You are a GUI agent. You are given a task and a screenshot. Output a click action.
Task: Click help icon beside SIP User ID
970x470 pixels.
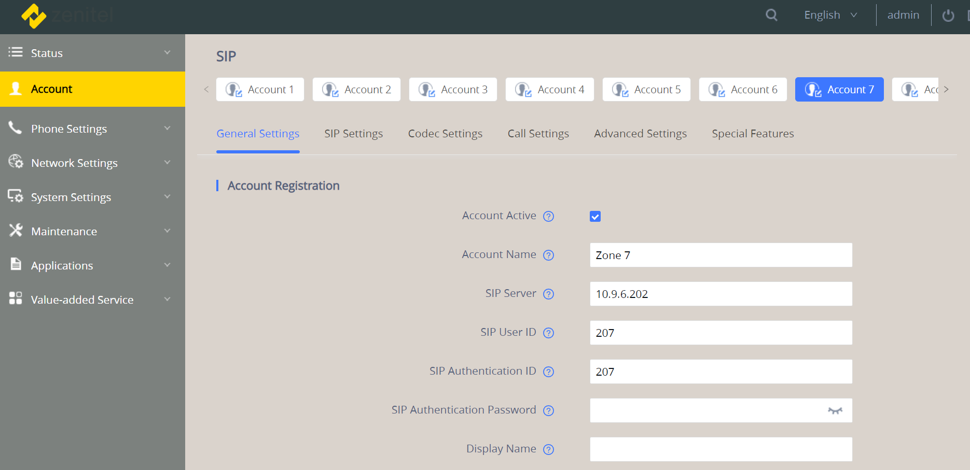pos(548,333)
